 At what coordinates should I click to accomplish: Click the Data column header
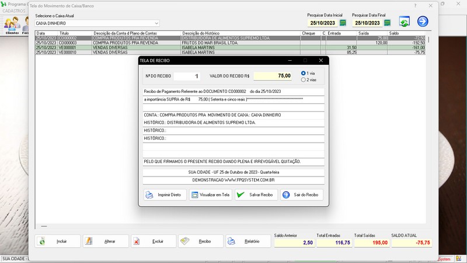tap(47, 33)
